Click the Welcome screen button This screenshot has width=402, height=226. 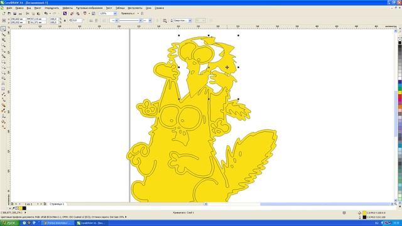tap(94, 13)
